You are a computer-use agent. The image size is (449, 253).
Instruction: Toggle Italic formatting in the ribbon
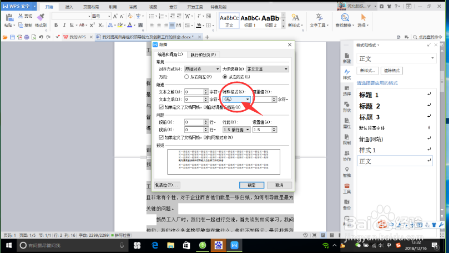coord(64,25)
